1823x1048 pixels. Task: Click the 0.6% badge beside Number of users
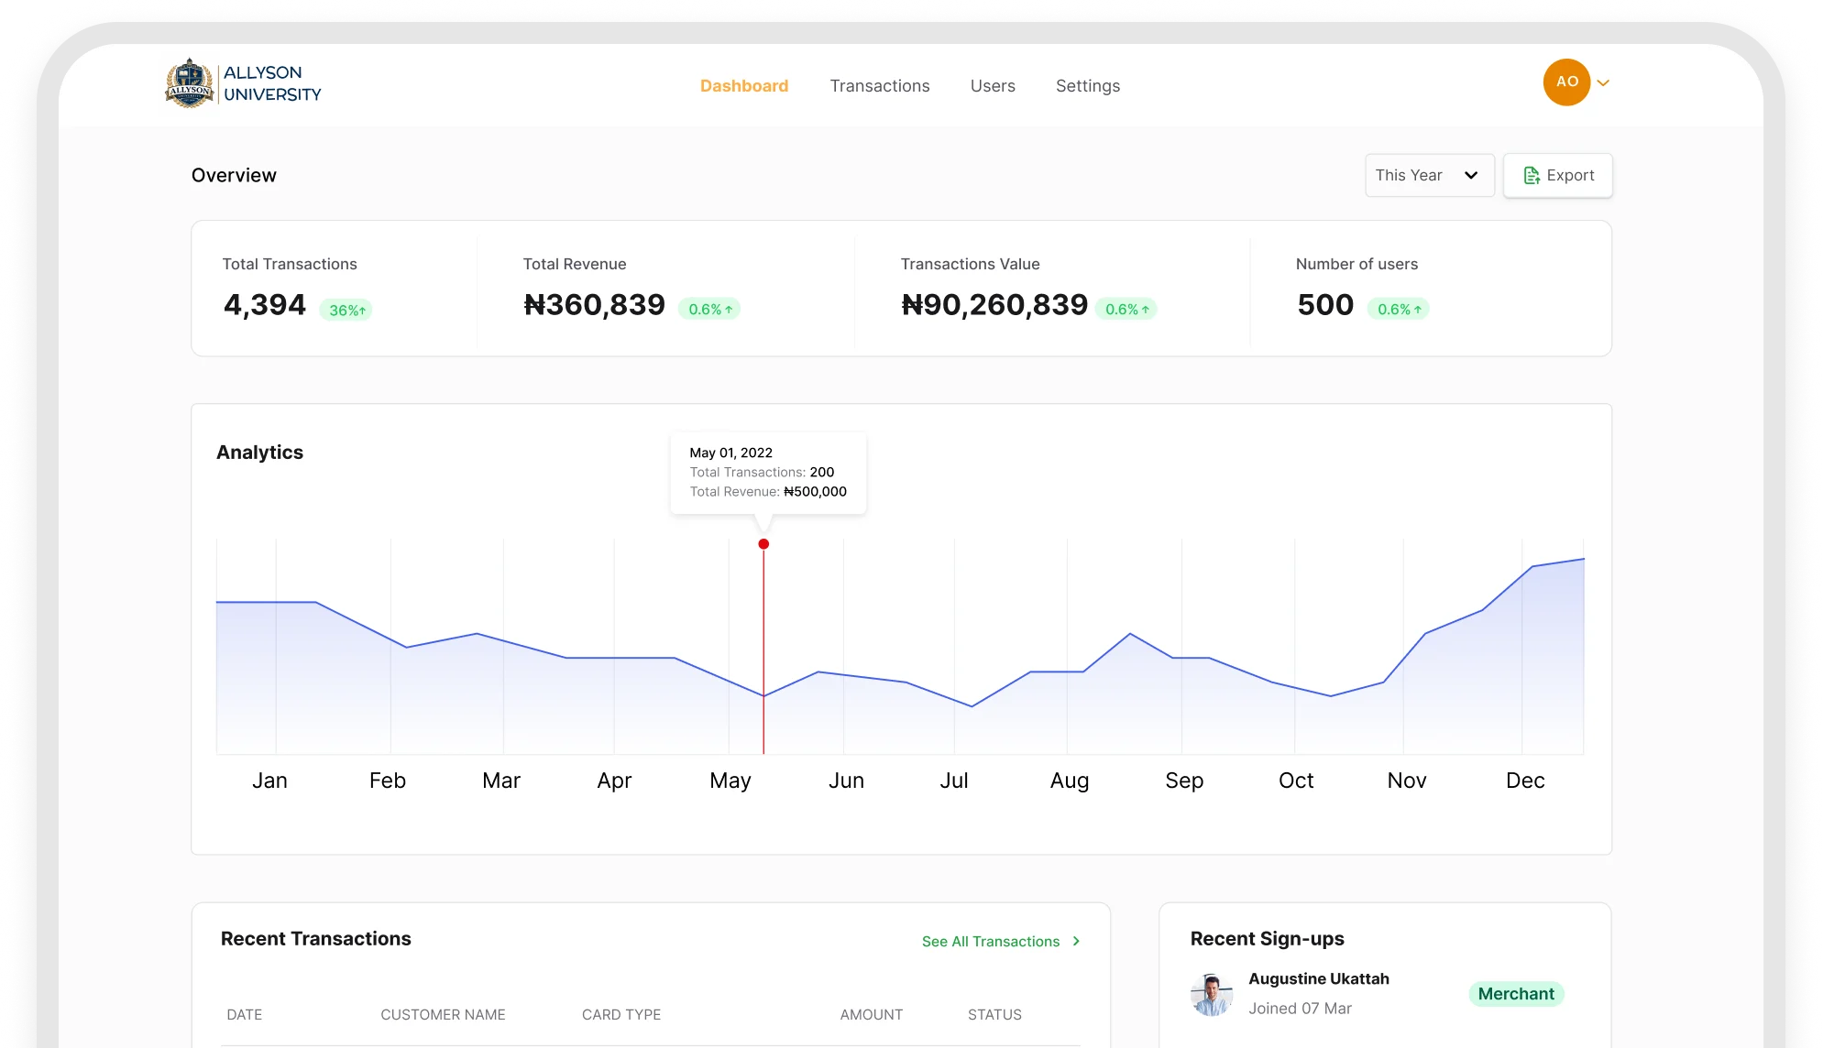(1398, 309)
